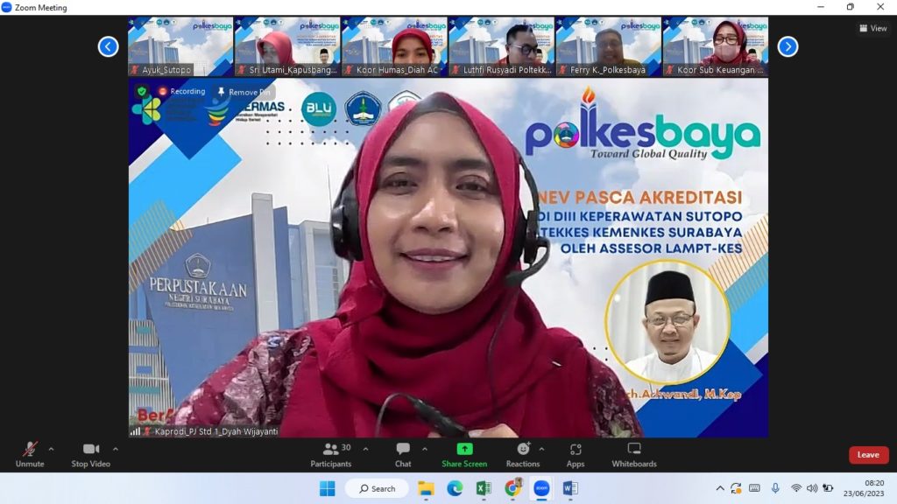Open Reactions menu

tap(523, 455)
